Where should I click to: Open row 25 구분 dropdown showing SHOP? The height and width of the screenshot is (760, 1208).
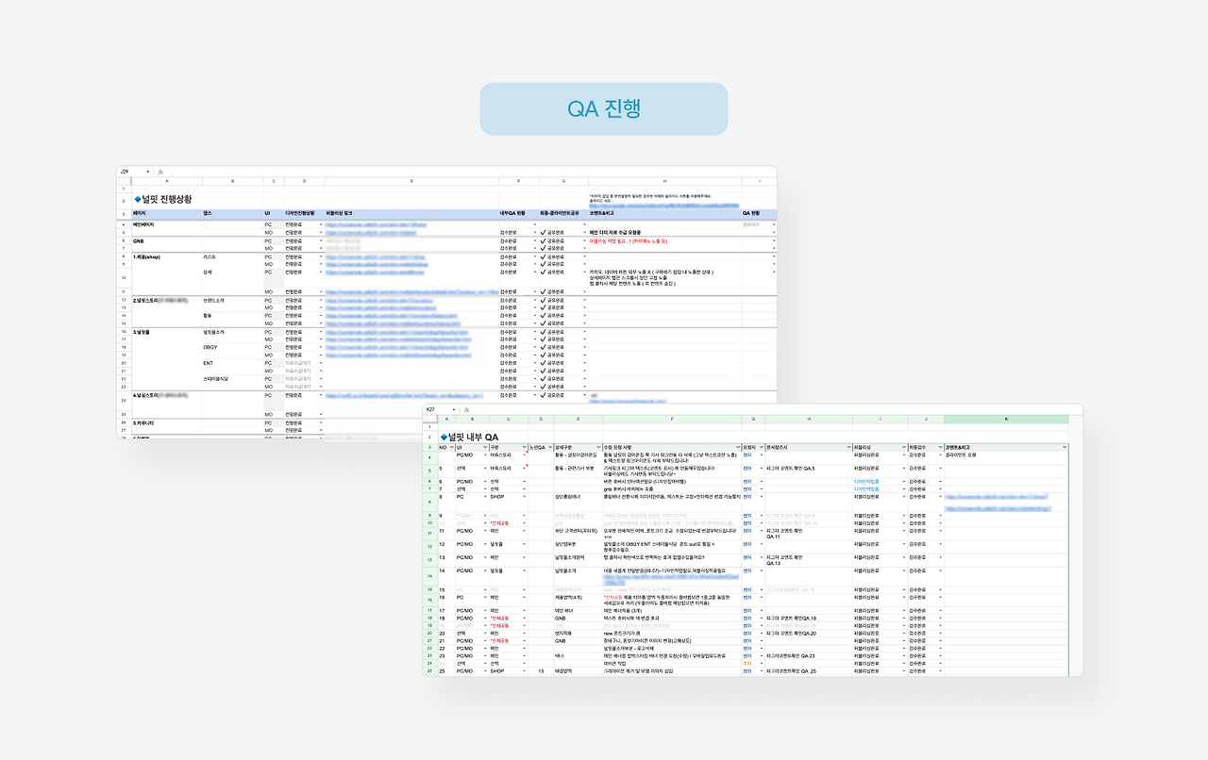pyautogui.click(x=525, y=671)
